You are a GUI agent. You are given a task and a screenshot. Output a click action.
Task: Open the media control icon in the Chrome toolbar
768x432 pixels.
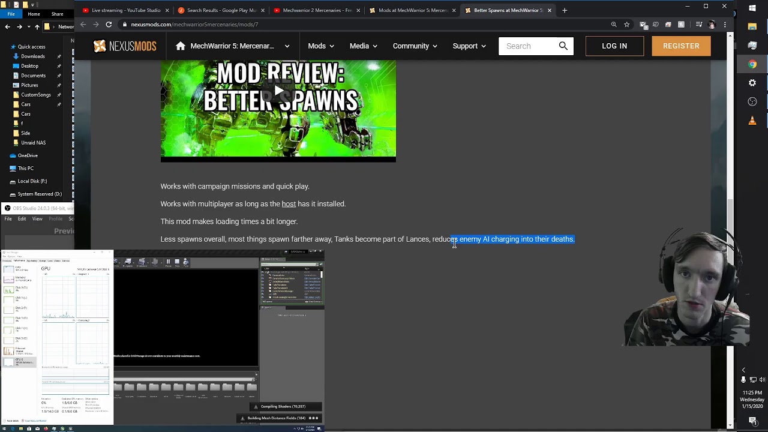698,25
